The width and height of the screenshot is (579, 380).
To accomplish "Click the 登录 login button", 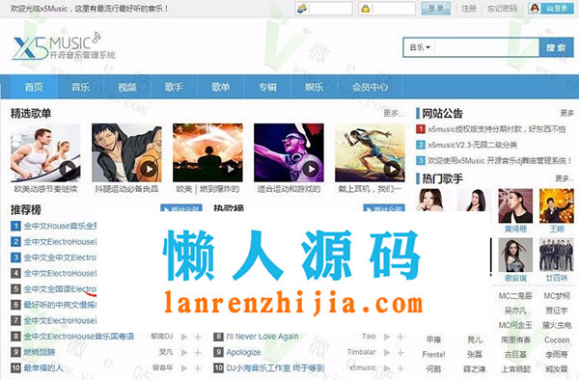I will [436, 8].
